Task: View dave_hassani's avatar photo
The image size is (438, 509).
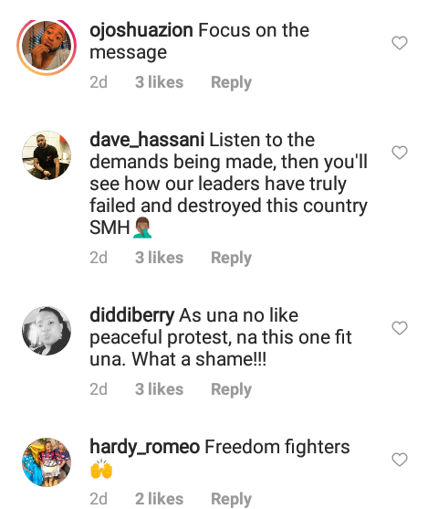Action: coord(47,155)
